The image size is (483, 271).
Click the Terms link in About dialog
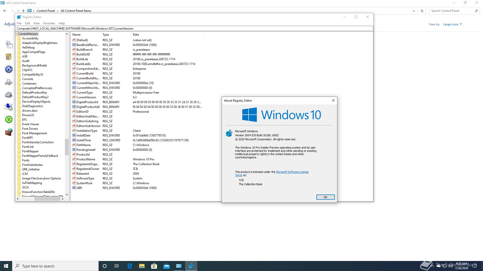tap(239, 175)
